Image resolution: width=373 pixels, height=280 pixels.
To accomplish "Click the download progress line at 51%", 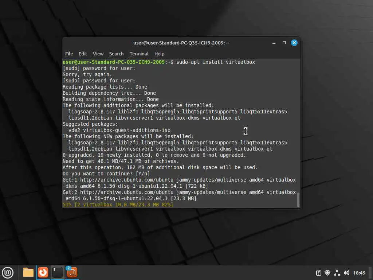I will pyautogui.click(x=118, y=205).
